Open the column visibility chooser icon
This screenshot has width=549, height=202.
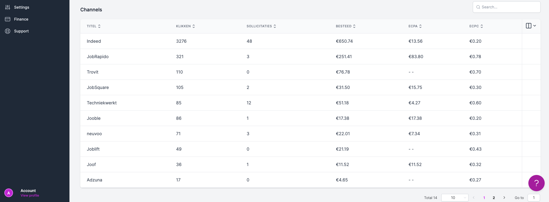point(531,26)
